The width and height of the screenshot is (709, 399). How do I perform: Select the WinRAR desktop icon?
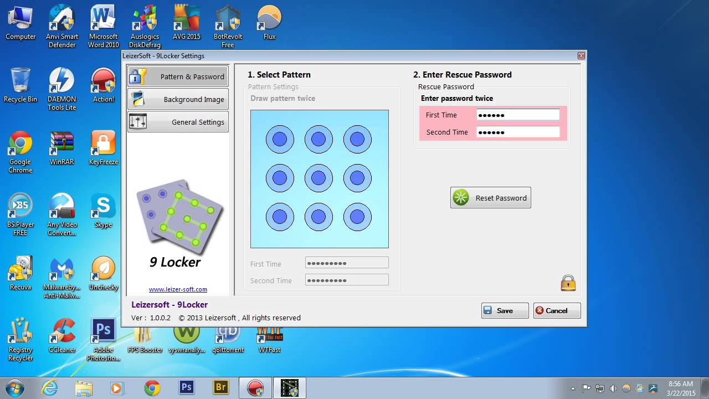62,149
